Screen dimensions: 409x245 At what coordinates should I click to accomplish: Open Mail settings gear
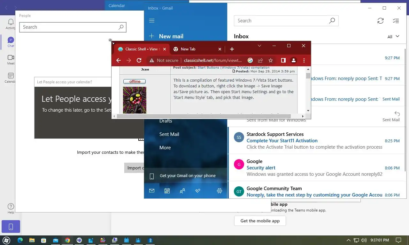220,191
